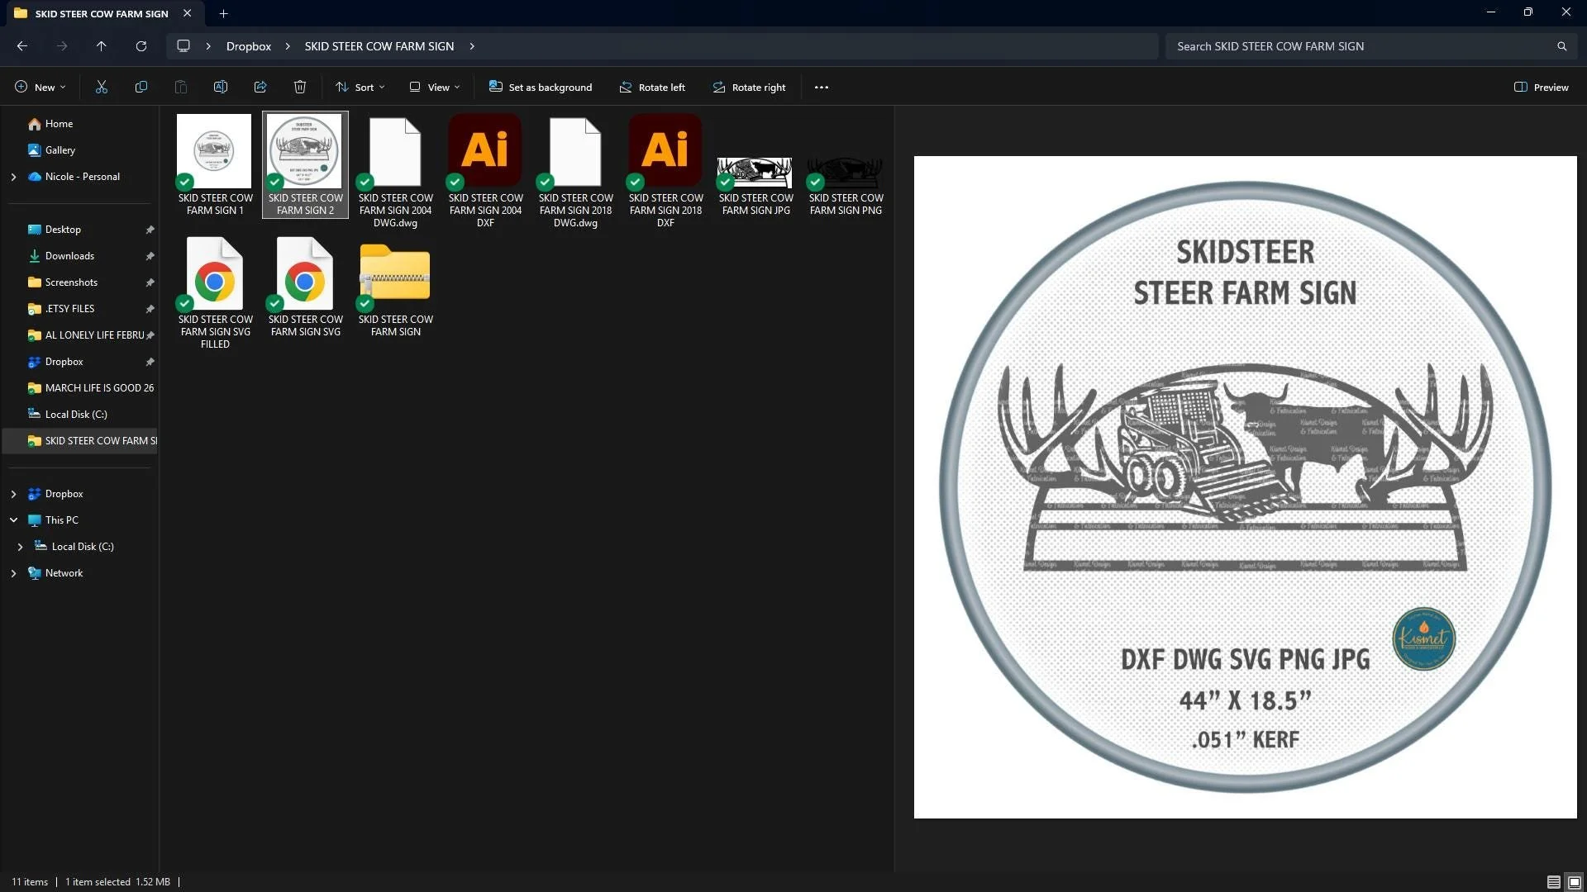Click Rotate right button
Image resolution: width=1587 pixels, height=892 pixels.
pos(749,87)
